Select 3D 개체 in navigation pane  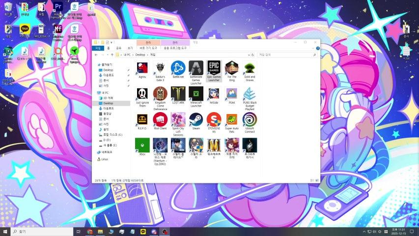(x=108, y=98)
